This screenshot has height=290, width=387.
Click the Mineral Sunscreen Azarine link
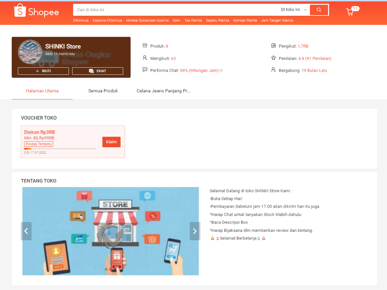tap(147, 20)
